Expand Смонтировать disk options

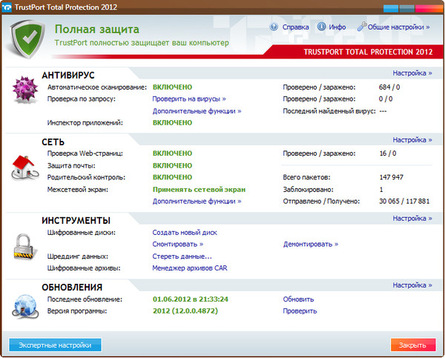[178, 245]
